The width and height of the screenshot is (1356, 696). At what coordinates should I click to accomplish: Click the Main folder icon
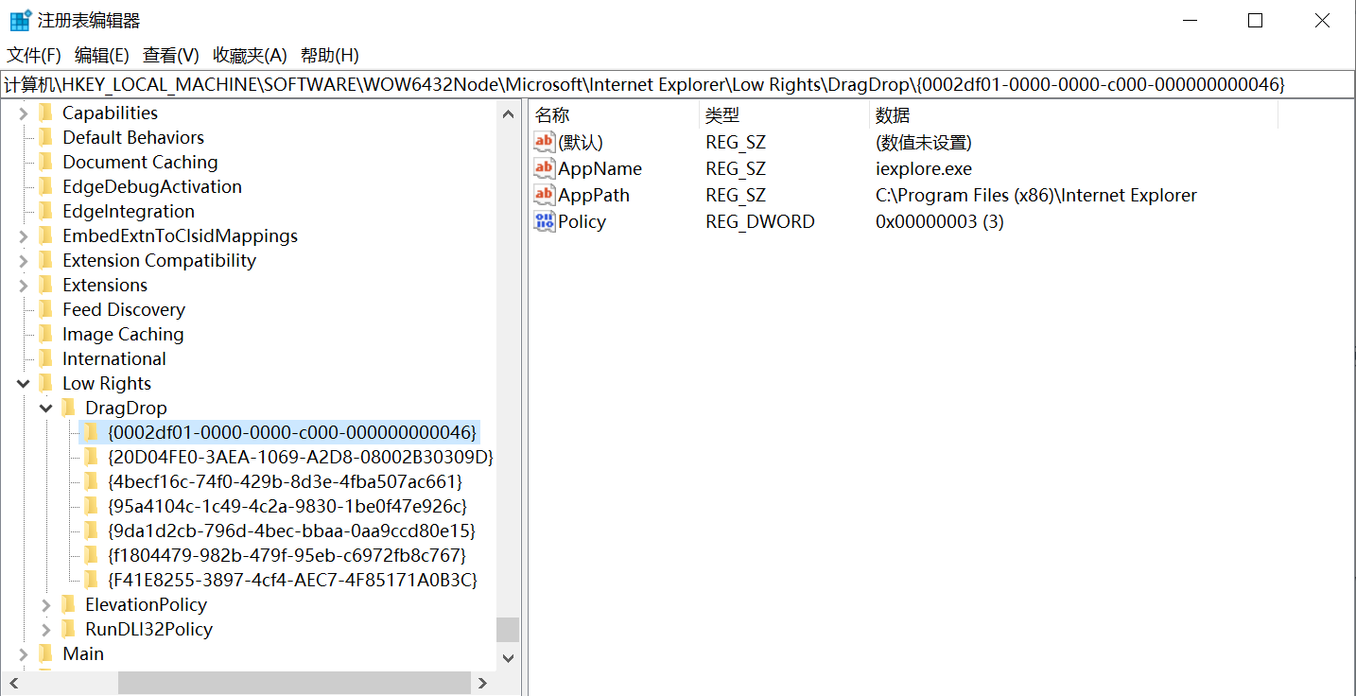(x=45, y=653)
